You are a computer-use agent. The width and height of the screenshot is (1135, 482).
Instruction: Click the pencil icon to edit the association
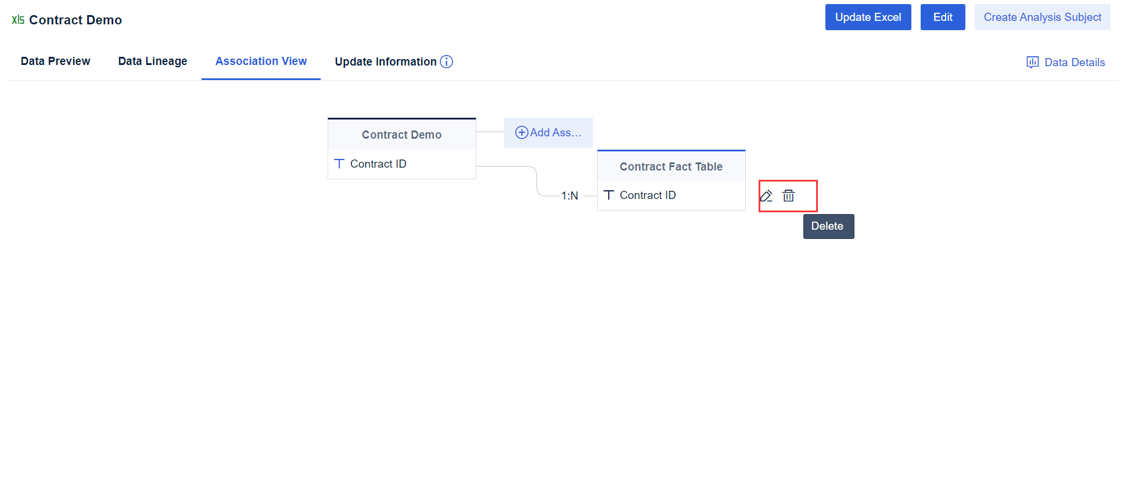767,195
